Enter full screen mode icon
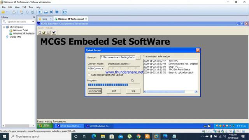249x140 pixels. click(x=51, y=12)
